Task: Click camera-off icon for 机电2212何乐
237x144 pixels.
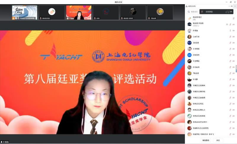Action: click(234, 104)
